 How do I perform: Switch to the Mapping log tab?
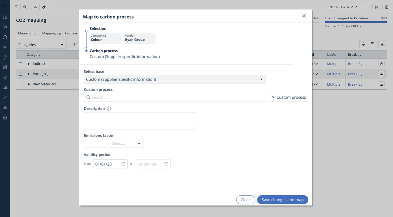pyautogui.click(x=51, y=33)
